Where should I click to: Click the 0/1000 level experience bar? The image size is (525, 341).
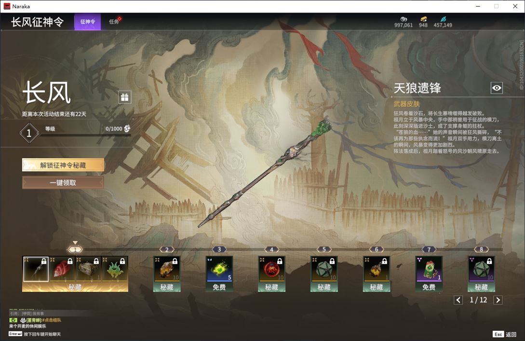coord(85,136)
